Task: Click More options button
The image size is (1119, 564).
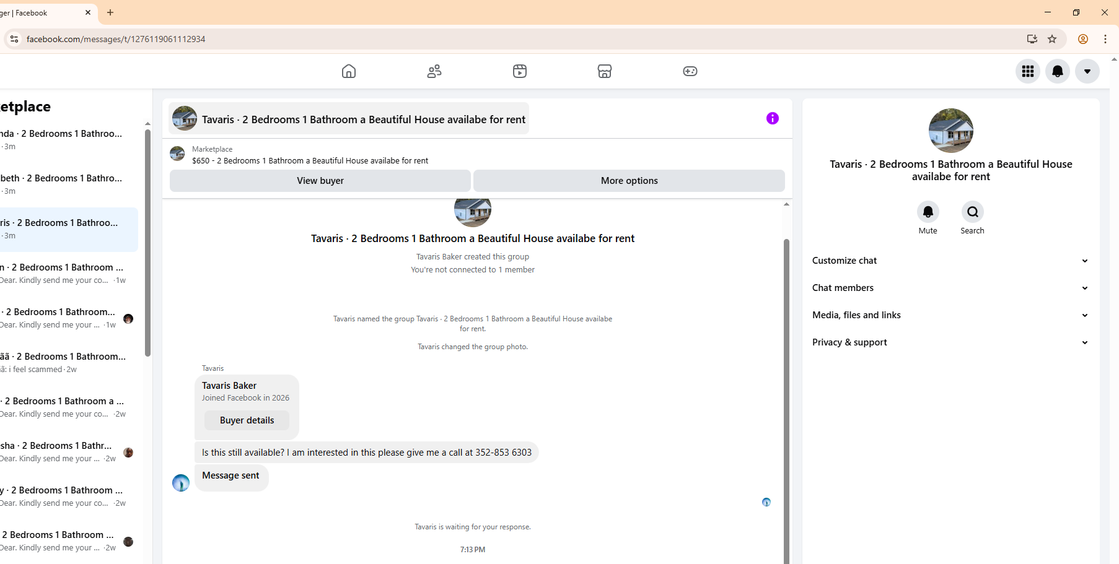Action: pos(630,181)
